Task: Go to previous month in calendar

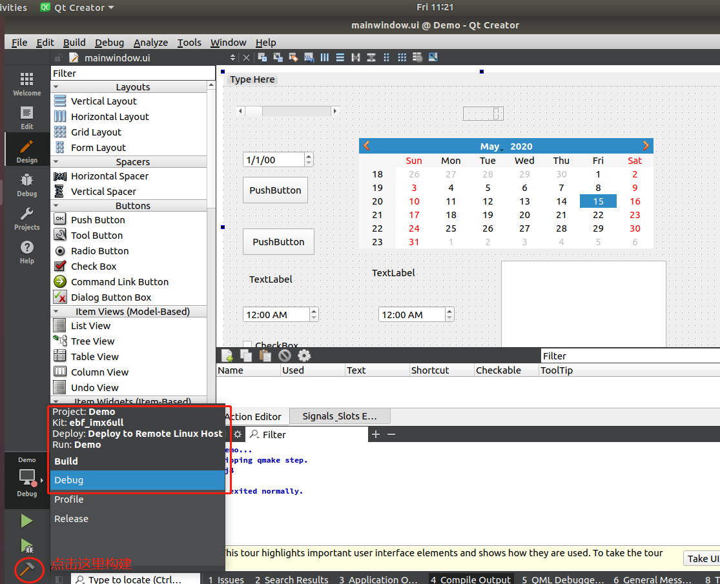Action: tap(366, 146)
